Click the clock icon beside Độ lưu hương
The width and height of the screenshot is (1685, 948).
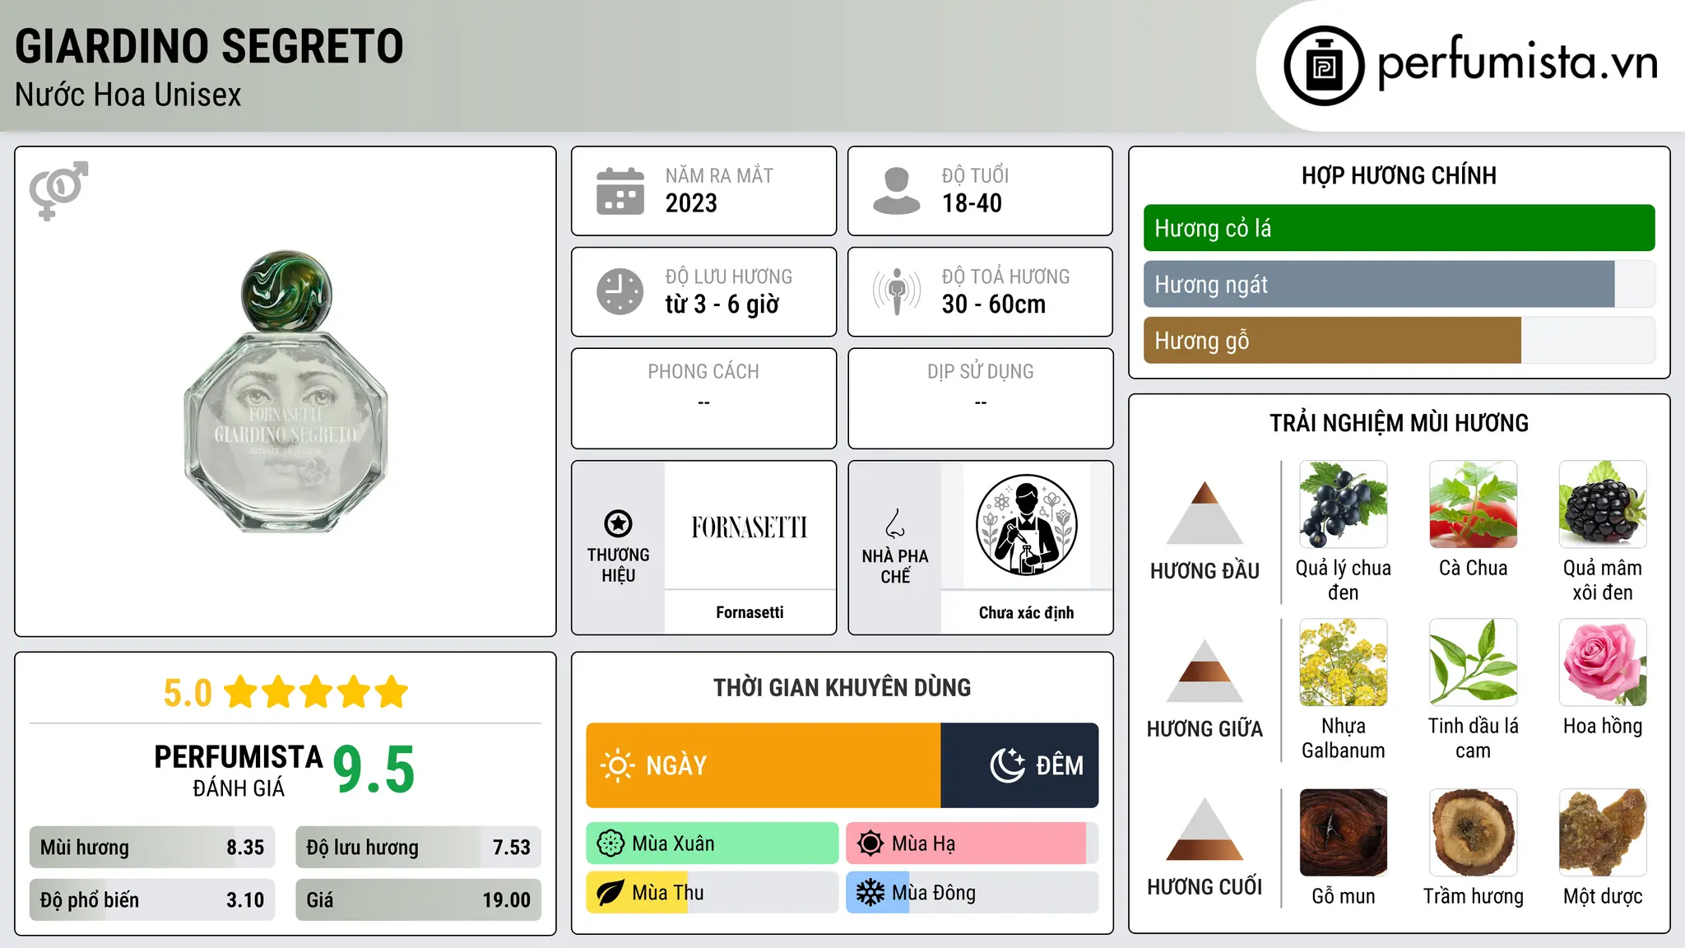coord(620,291)
